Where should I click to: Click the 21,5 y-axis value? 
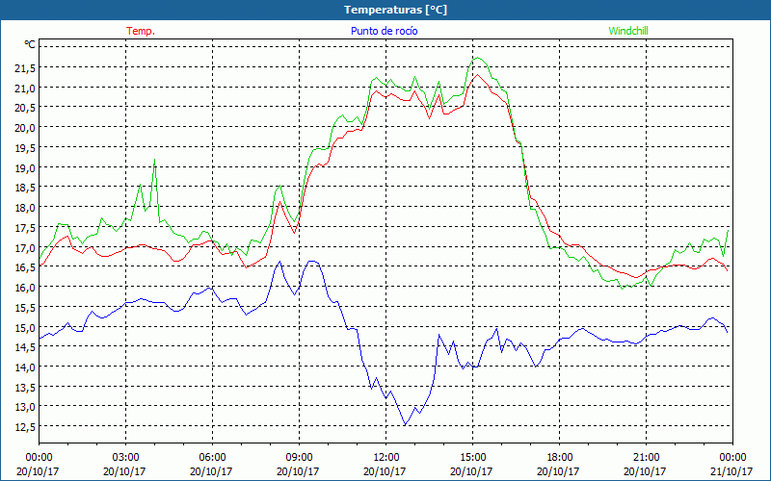pyautogui.click(x=25, y=68)
